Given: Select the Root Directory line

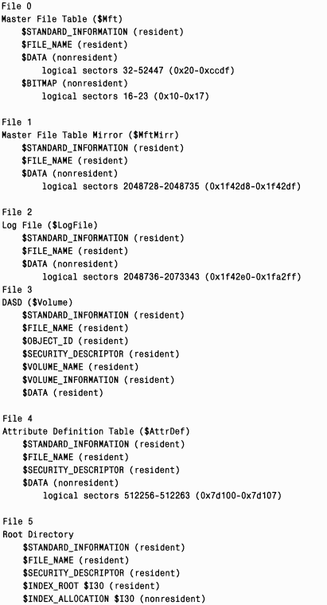Looking at the screenshot, I should pos(37,534).
